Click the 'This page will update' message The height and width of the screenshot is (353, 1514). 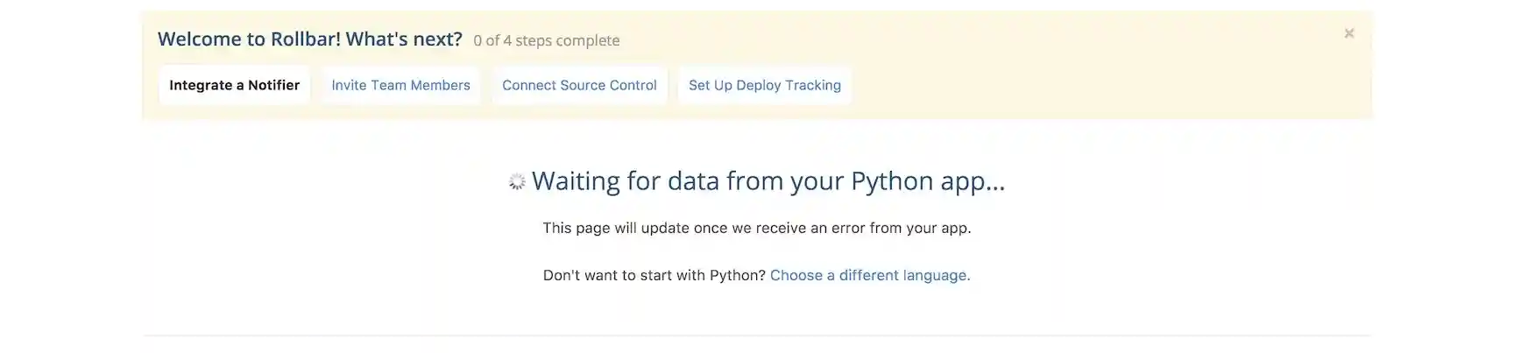[756, 228]
